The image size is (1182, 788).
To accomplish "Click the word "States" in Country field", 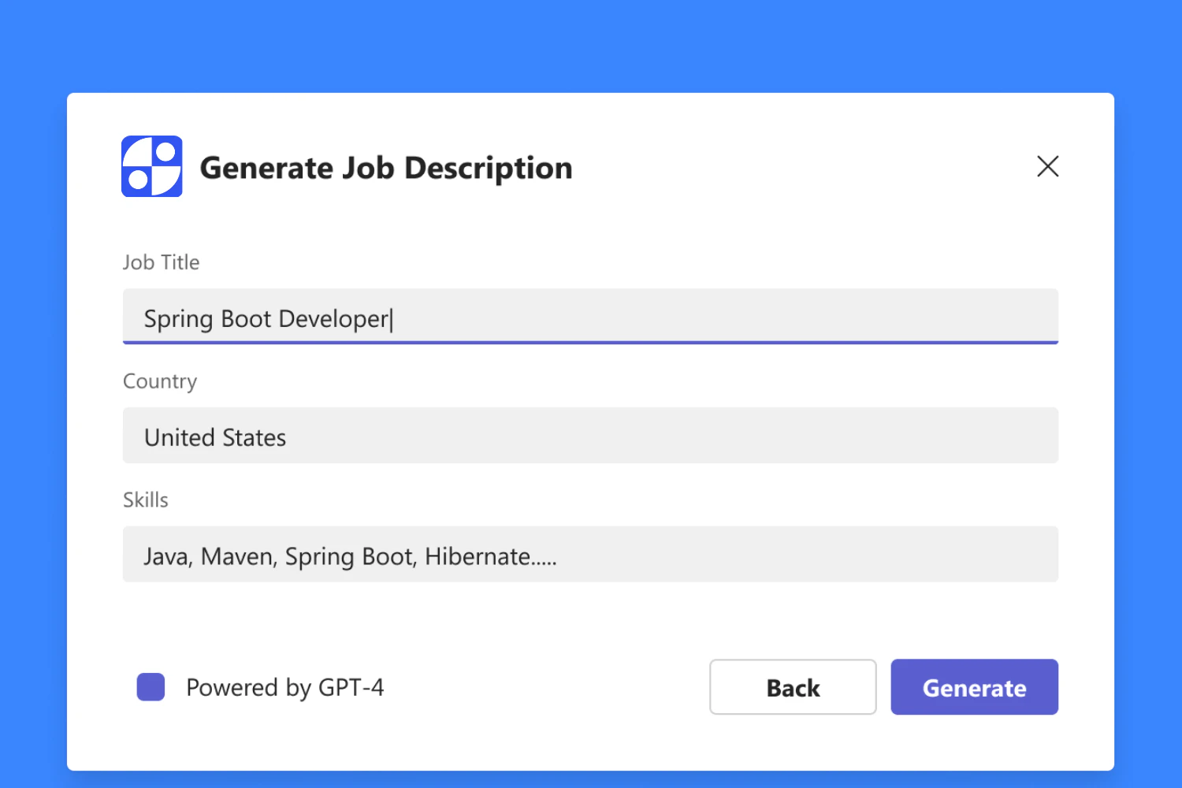I will [x=254, y=438].
